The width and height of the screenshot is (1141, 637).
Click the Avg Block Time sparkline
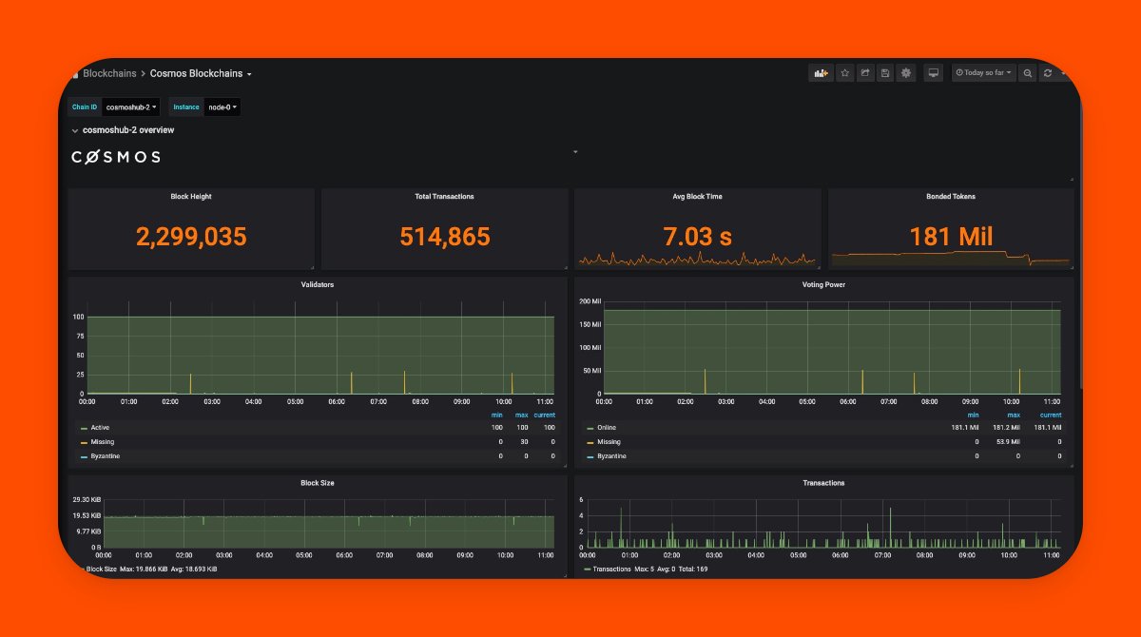(697, 259)
